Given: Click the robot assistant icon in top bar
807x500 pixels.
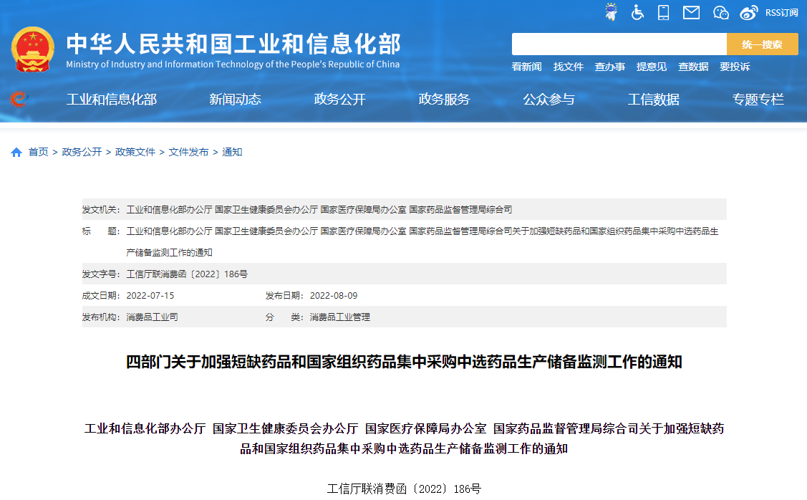Looking at the screenshot, I should pos(611,12).
